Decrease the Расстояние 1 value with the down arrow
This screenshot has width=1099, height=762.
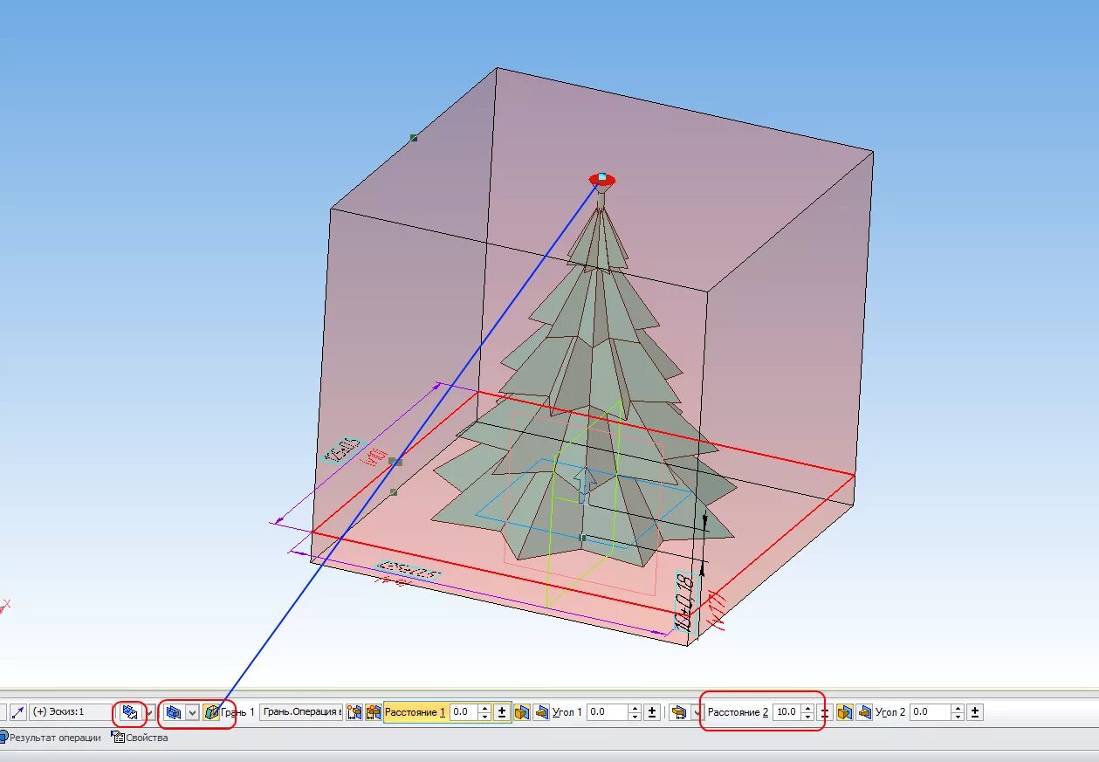click(484, 717)
